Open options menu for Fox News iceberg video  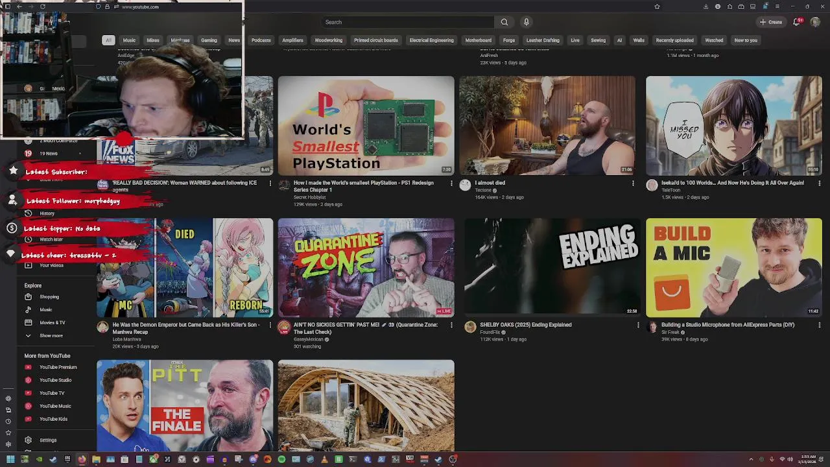pos(270,183)
